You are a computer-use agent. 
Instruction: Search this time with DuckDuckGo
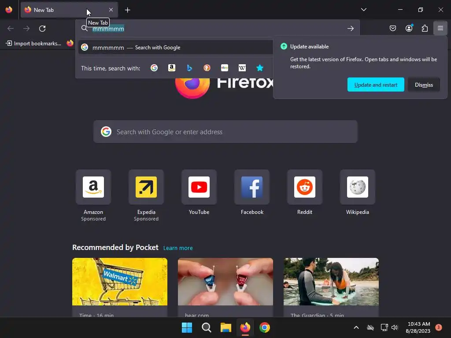pos(207,68)
